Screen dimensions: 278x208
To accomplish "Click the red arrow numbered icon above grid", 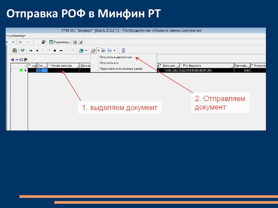I will 12,60.
